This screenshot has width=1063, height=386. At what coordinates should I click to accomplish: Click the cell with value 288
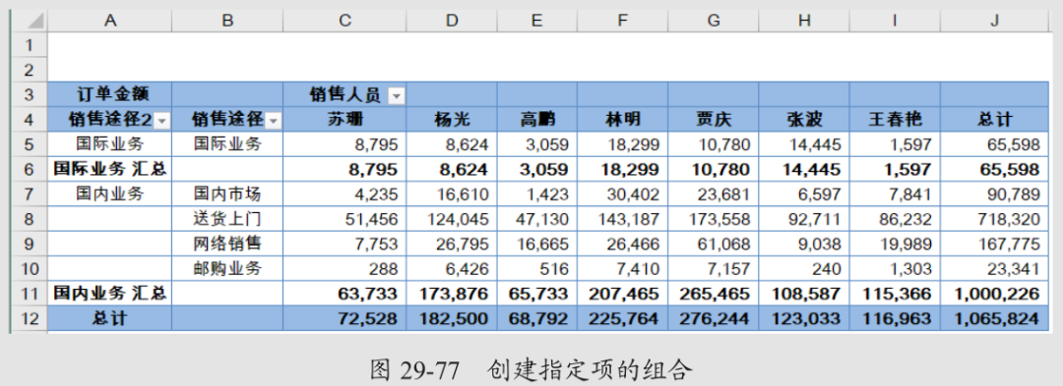[345, 268]
